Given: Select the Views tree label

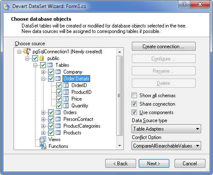Looking at the screenshot, I should (x=55, y=139).
